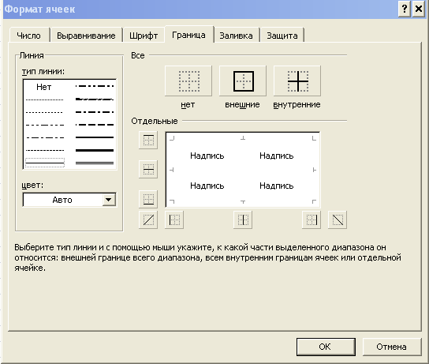
Task: Toggle the right border icon
Action: point(311,220)
